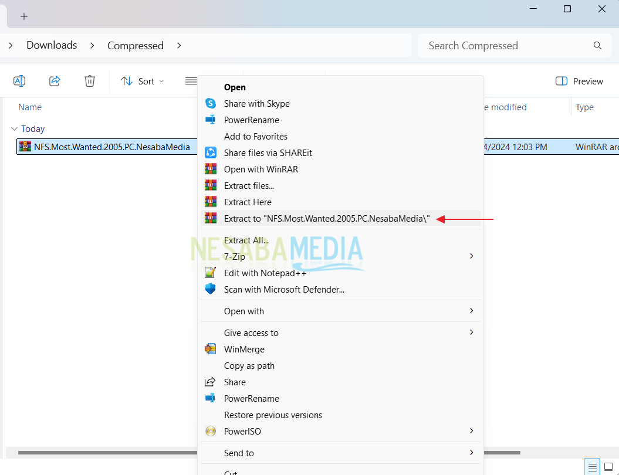Click the search magnifier icon

pyautogui.click(x=597, y=46)
